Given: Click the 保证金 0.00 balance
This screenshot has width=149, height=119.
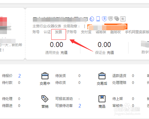Looking at the screenshot, I should 104,45.
